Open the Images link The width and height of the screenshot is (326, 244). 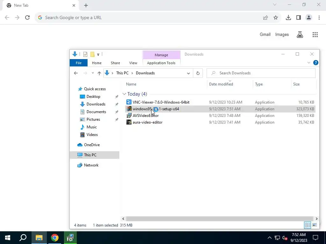click(282, 34)
